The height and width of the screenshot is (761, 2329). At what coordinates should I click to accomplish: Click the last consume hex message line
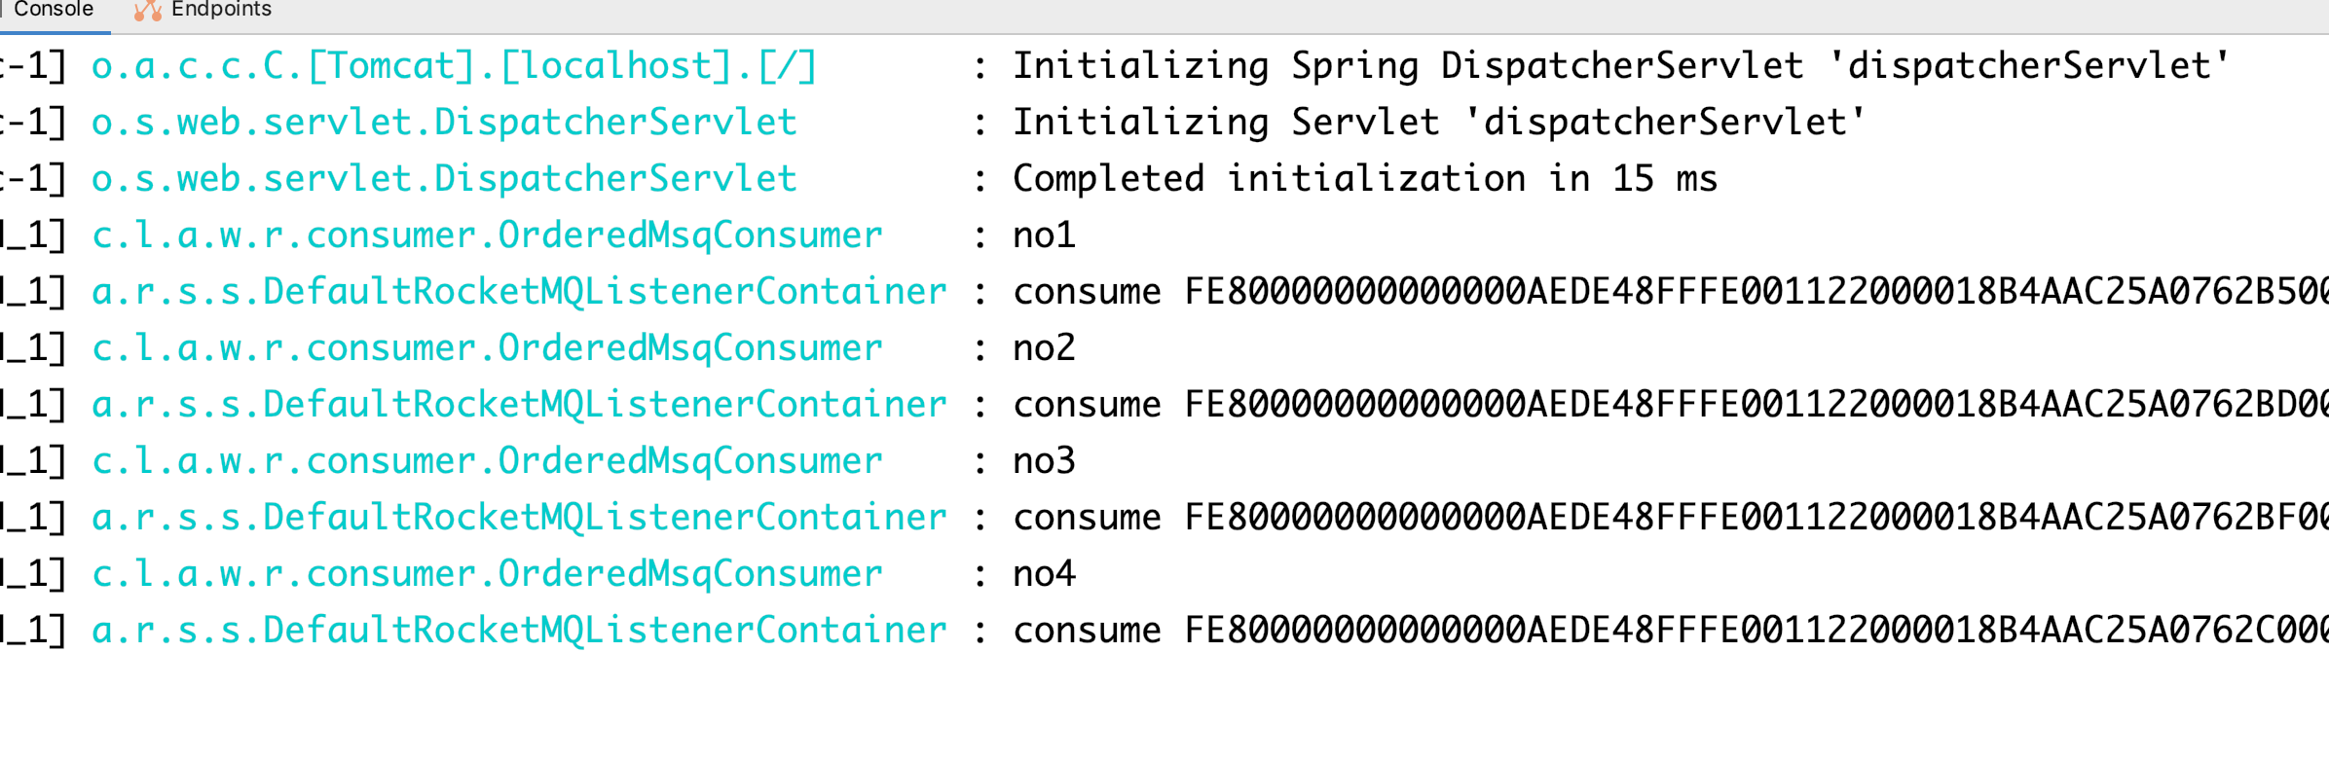click(1655, 629)
